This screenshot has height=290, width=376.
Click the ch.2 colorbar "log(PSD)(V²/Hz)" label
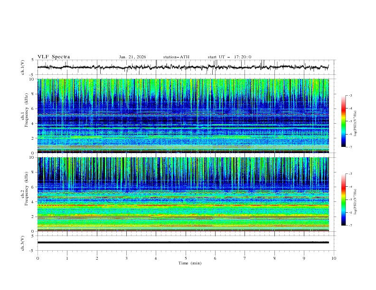(x=356, y=202)
